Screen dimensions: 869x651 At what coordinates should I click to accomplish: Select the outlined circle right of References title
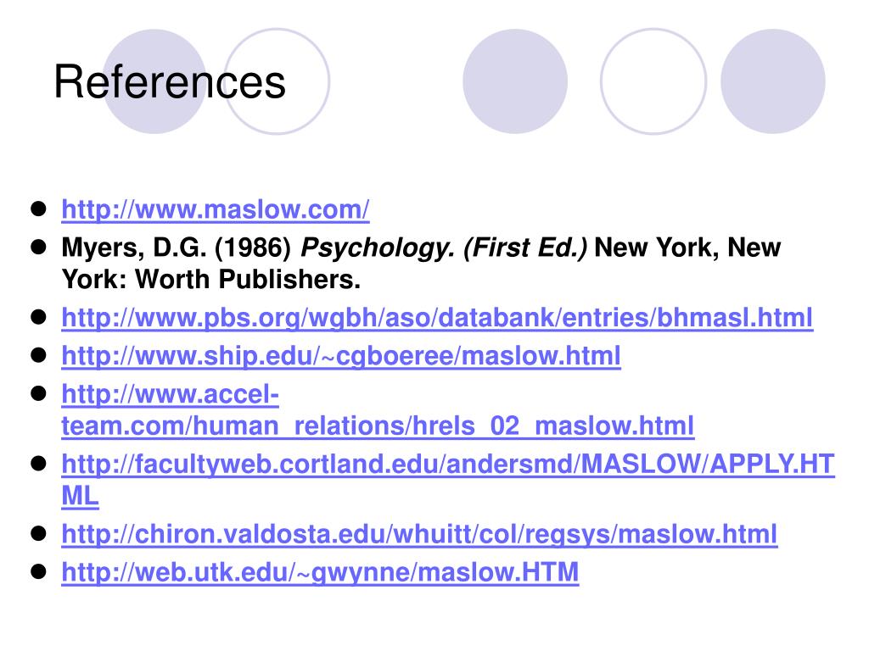click(x=278, y=81)
